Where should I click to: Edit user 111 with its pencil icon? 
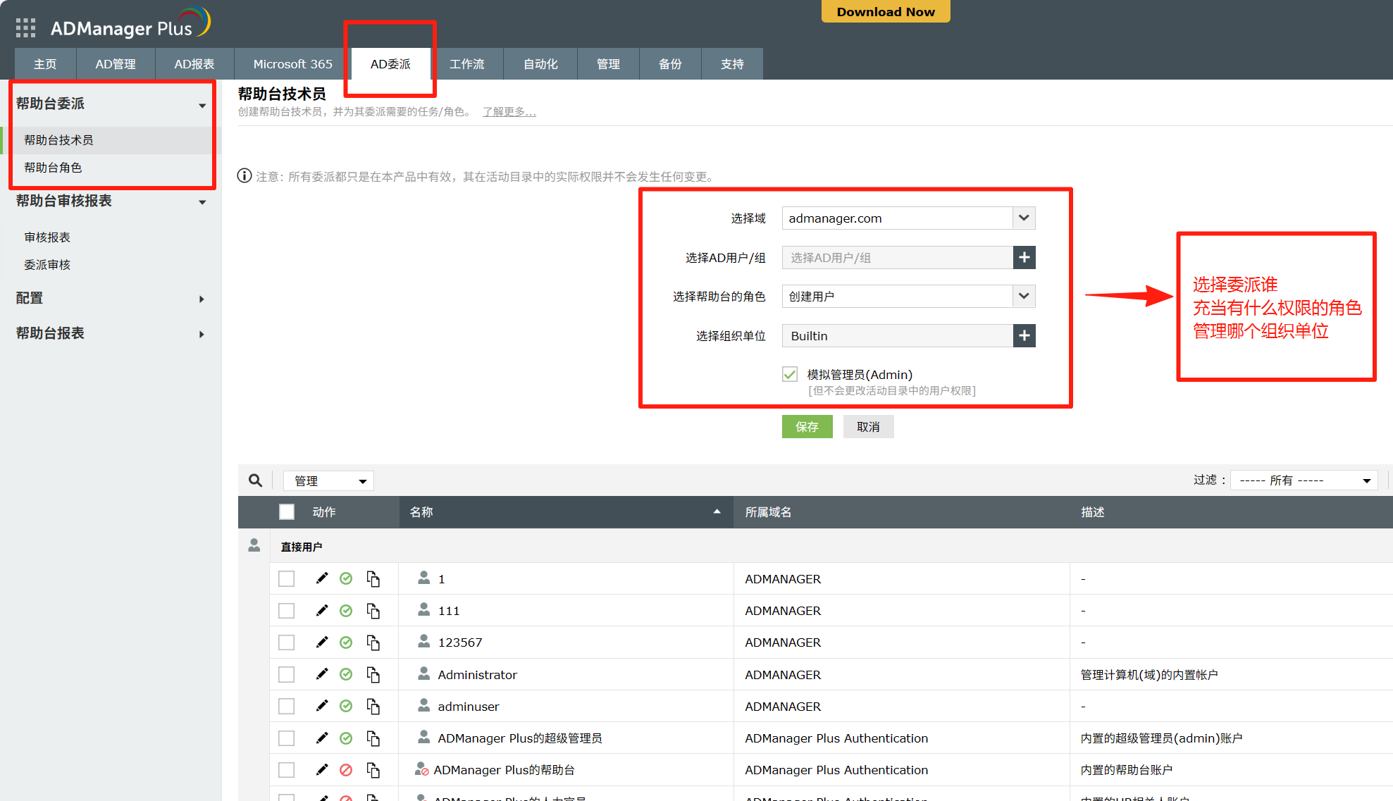point(322,610)
